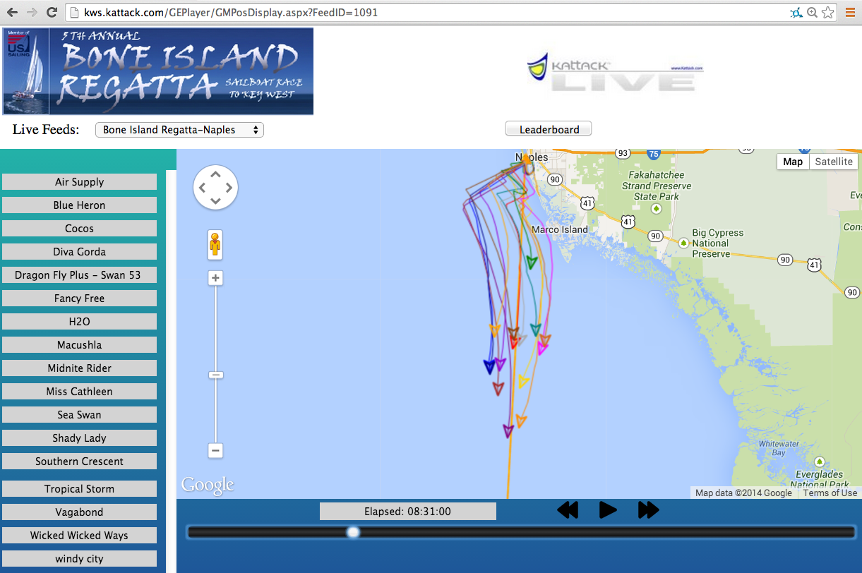Viewport: 862px width, 573px height.
Task: Click the Marco Island map label
Action: pyautogui.click(x=560, y=229)
